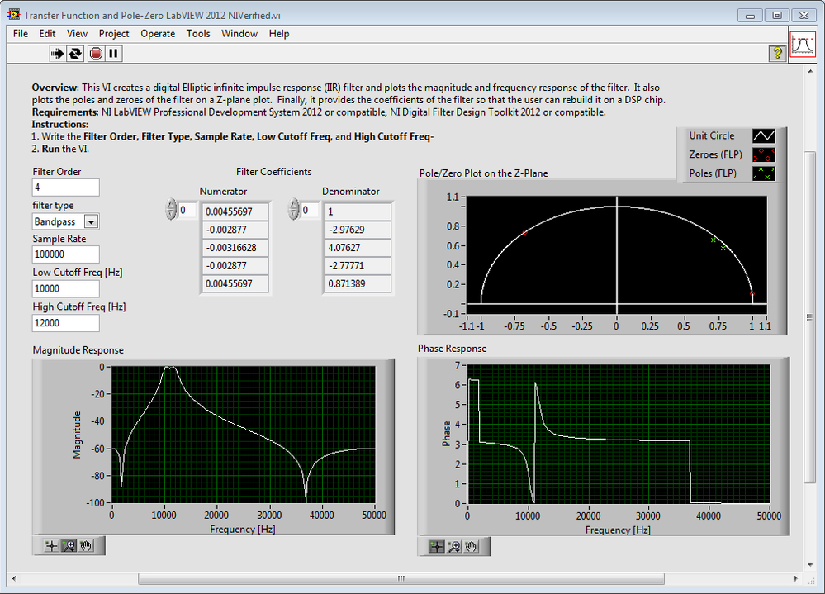825x594 pixels.
Task: Select Magnitude Response pan hand tool
Action: coord(86,545)
